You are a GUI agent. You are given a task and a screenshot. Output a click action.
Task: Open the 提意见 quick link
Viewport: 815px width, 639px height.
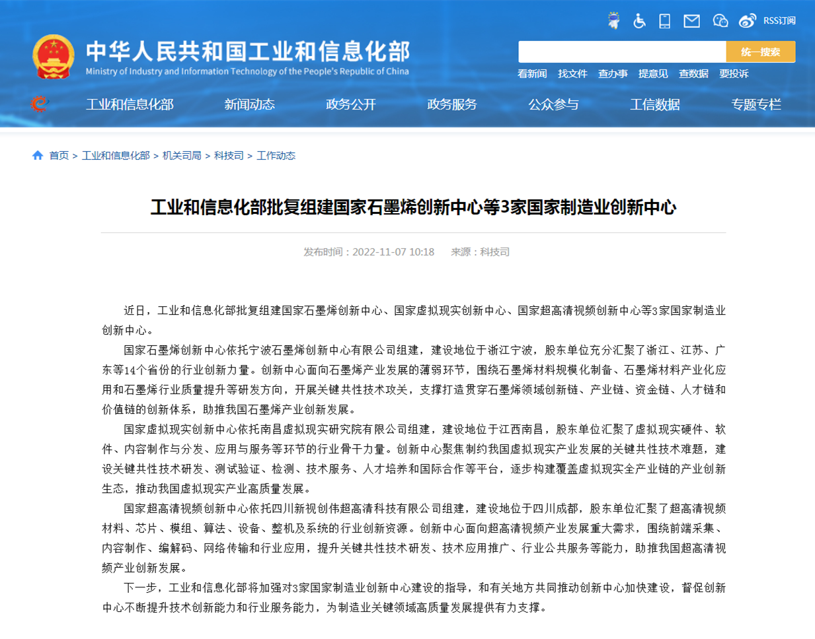click(x=653, y=74)
